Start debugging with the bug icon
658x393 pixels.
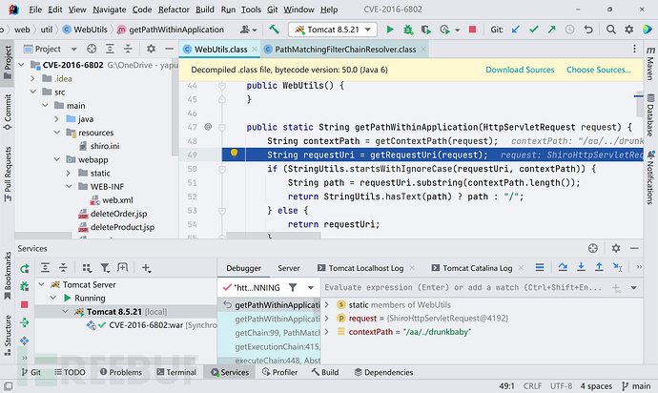point(408,30)
